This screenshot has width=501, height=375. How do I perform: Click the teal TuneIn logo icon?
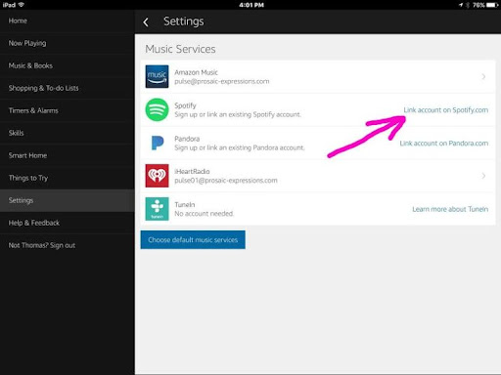(157, 209)
